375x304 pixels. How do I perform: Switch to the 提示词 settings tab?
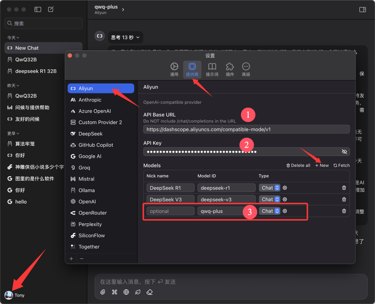212,69
